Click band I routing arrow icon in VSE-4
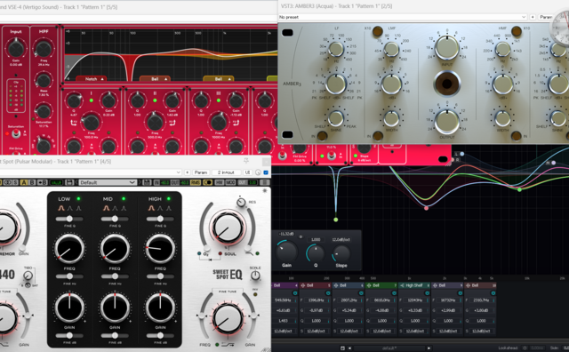Screen dimensions: 569x352 tap(73, 123)
